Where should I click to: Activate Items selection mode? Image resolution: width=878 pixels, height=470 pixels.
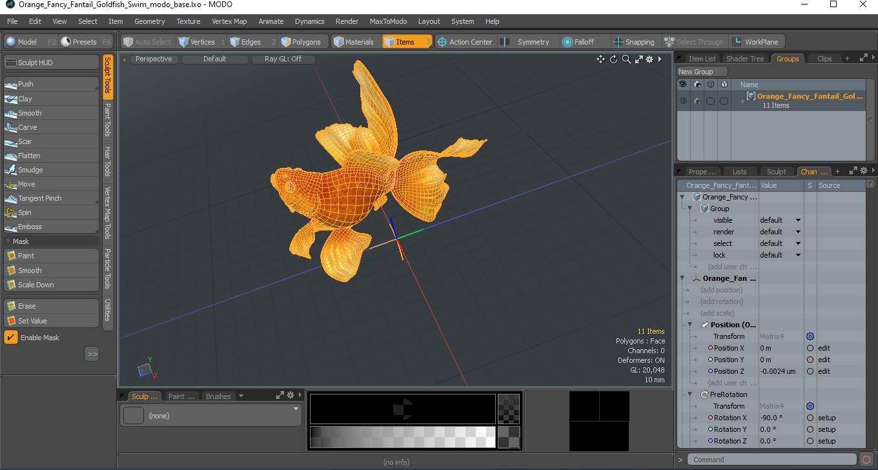click(407, 42)
